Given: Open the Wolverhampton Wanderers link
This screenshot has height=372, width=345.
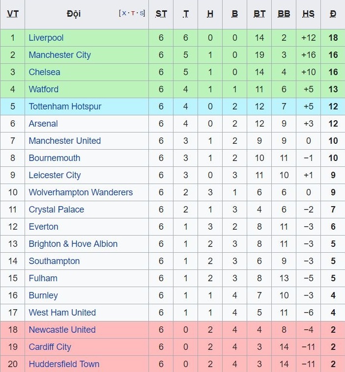Looking at the screenshot, I should tap(81, 192).
